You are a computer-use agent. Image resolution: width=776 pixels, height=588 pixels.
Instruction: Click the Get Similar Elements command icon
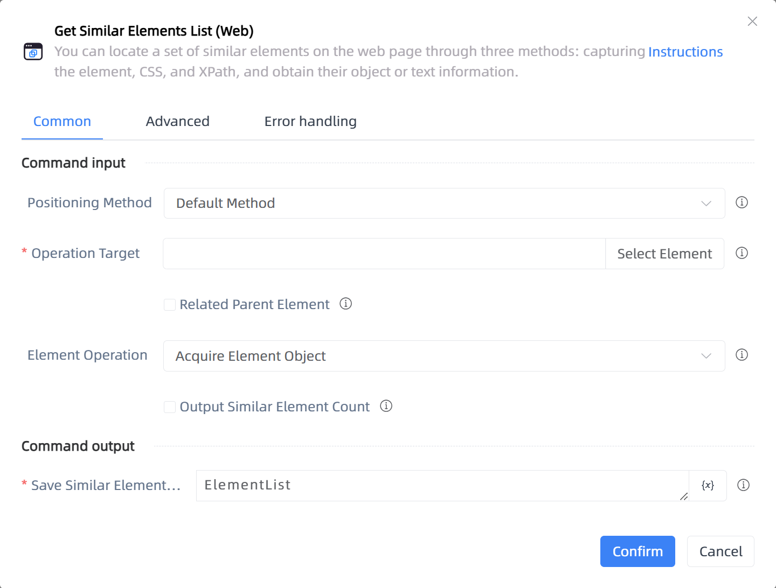coord(33,52)
